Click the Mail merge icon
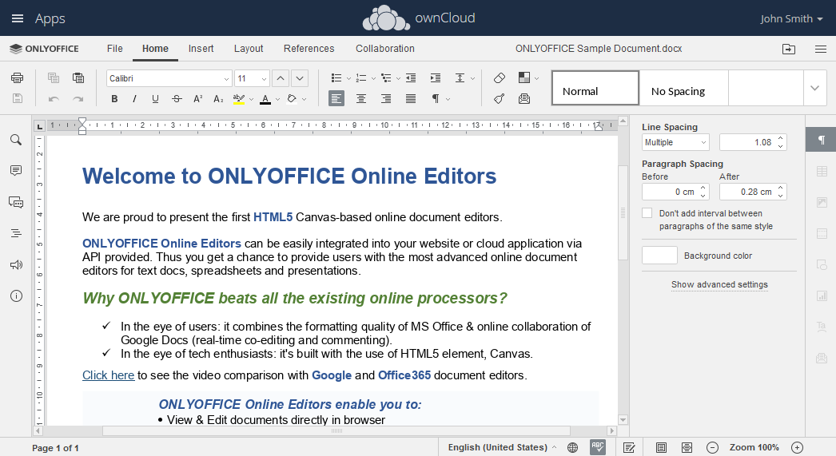Screen dimensions: 836x456 pyautogui.click(x=524, y=99)
